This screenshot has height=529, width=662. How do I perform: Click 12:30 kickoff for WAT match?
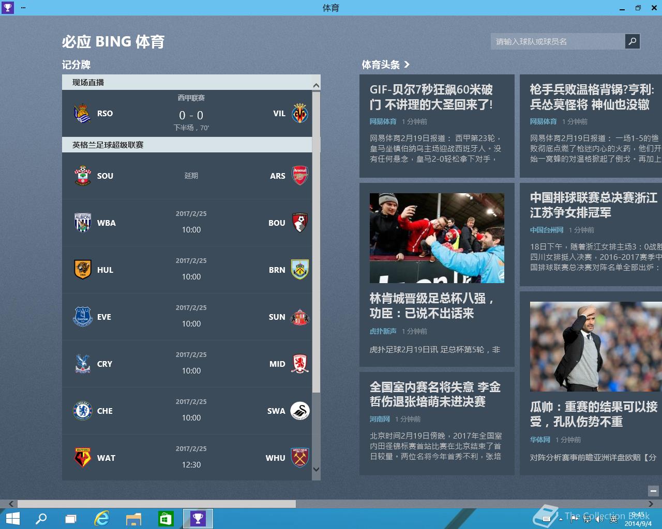tap(191, 464)
